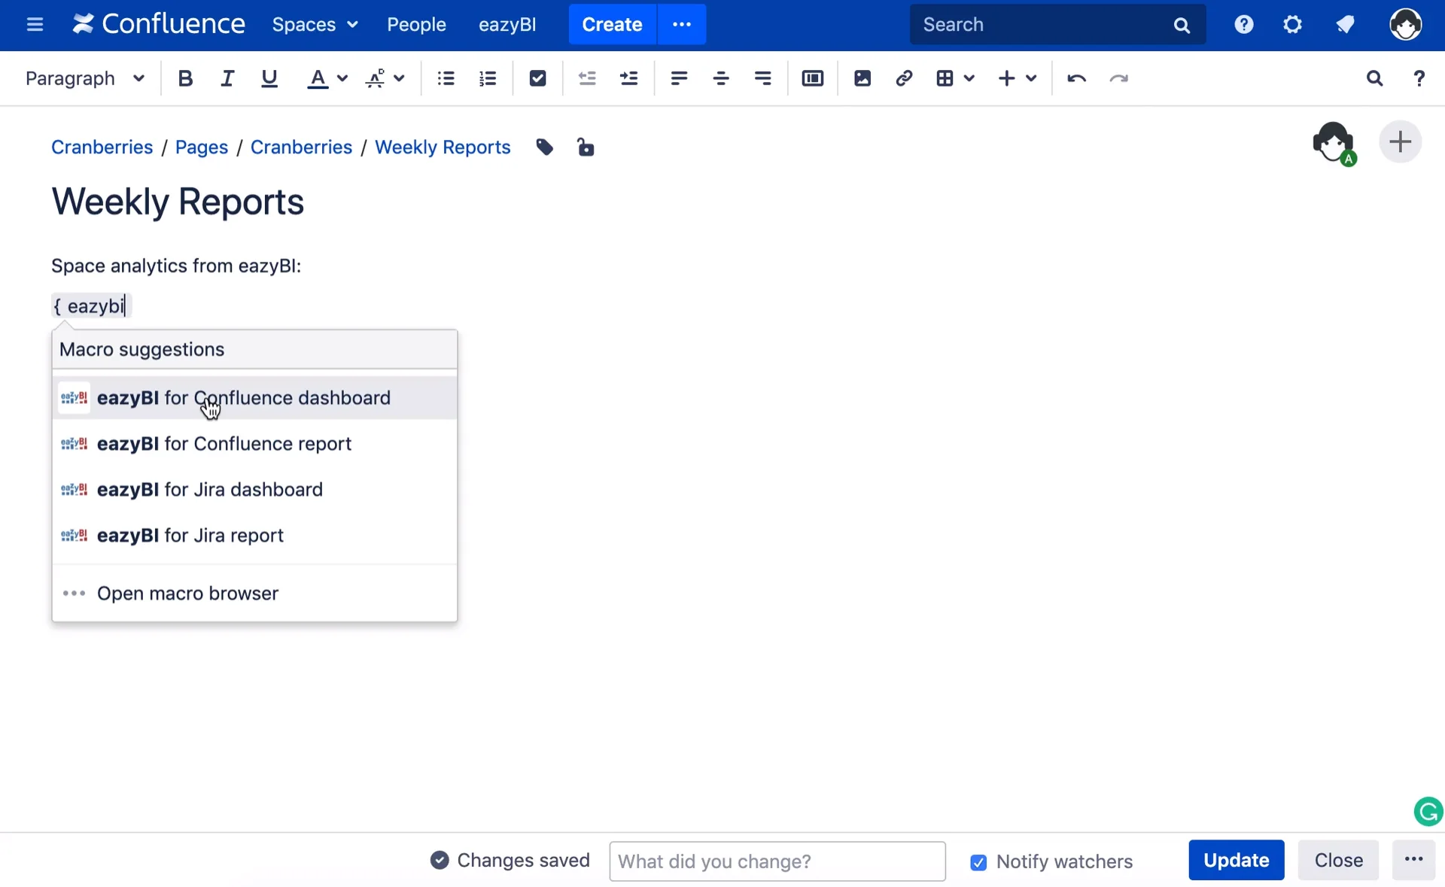Open the eazyBI menu item
1445x887 pixels.
507,25
